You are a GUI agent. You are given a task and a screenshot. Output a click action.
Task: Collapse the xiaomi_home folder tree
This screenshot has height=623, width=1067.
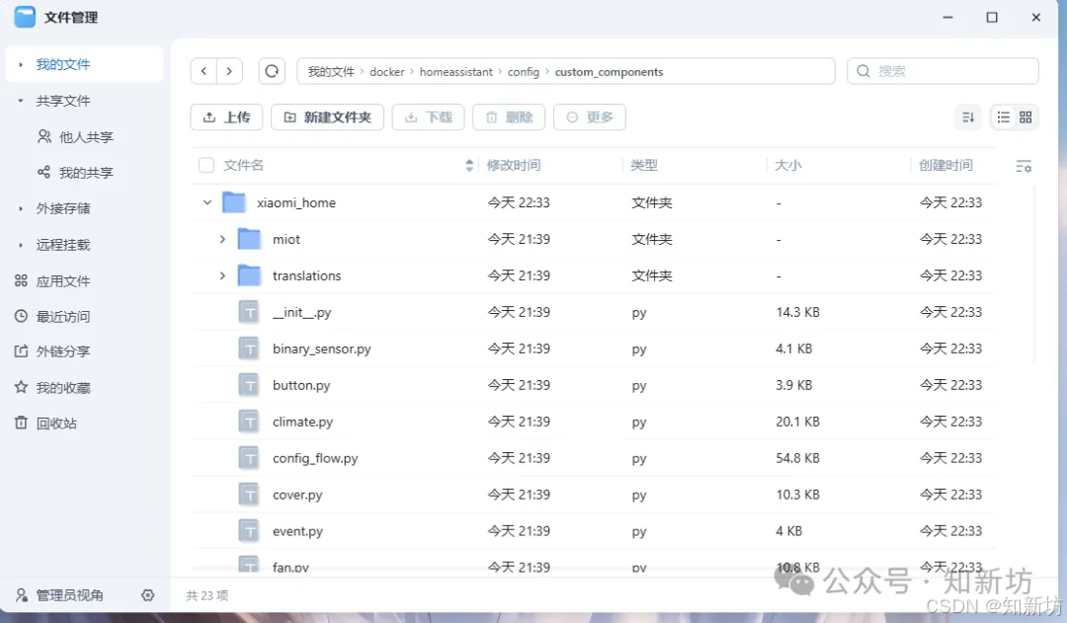[207, 202]
